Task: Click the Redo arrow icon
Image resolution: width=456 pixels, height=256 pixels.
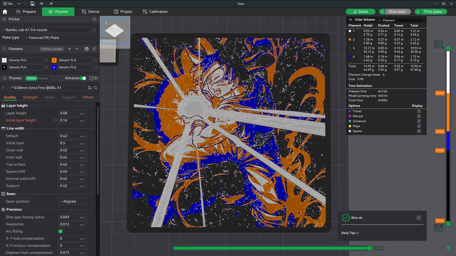Action: click(x=51, y=4)
